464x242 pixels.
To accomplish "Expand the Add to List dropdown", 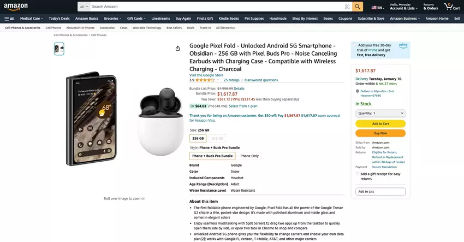I will (380, 191).
